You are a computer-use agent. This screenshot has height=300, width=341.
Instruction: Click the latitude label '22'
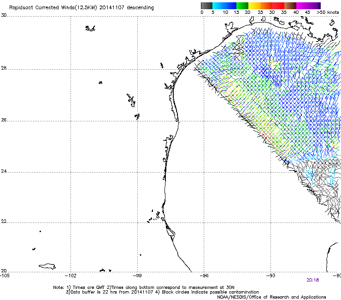tap(4, 222)
